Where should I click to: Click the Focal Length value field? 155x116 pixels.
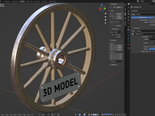click(119, 14)
